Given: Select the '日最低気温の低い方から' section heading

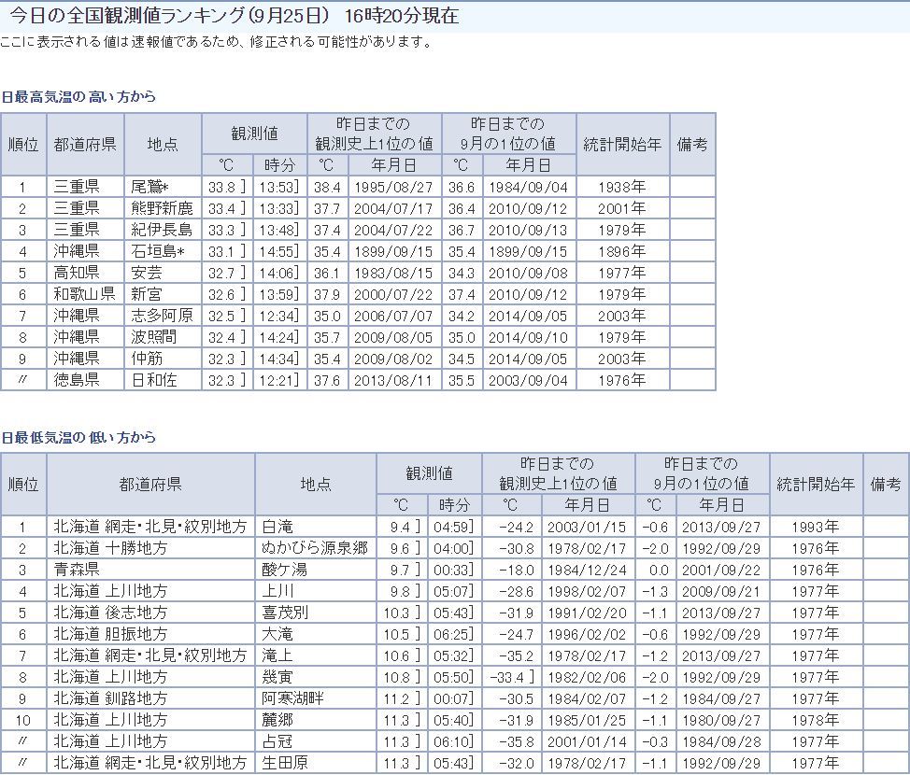Looking at the screenshot, I should [x=78, y=437].
